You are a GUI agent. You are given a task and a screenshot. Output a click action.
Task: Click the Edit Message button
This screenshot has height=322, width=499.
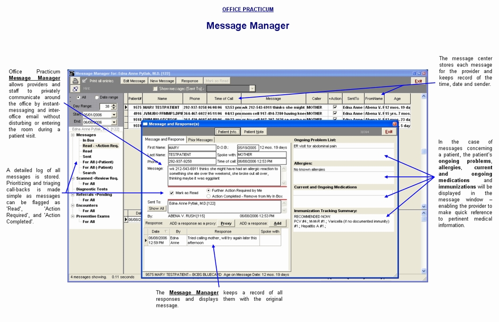point(134,81)
